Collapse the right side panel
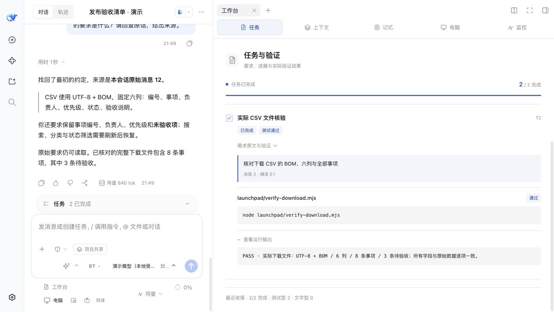 pyautogui.click(x=545, y=10)
